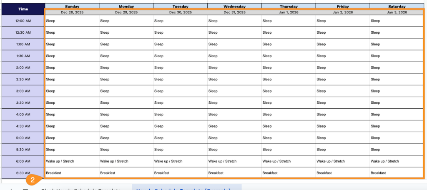Select the 3:30 AM time row label

(23, 102)
